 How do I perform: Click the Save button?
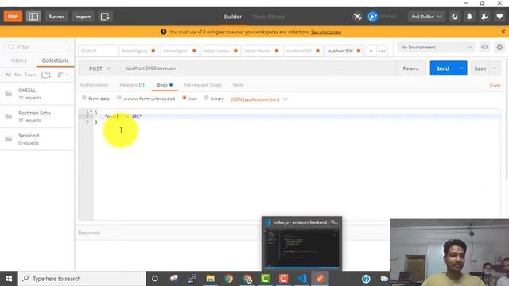point(480,68)
